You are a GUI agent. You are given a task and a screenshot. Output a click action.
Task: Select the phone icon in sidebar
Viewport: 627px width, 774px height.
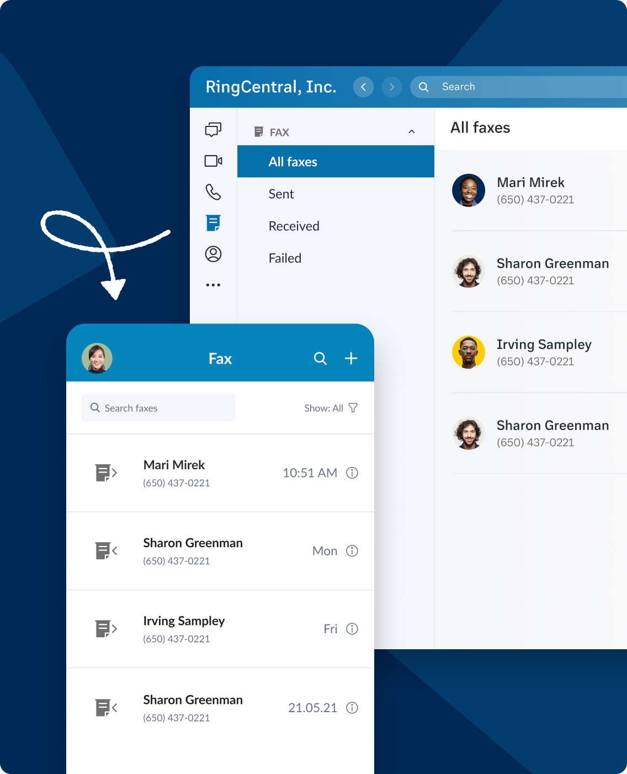tap(213, 192)
